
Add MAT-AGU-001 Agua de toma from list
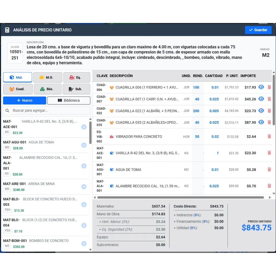click(84, 145)
